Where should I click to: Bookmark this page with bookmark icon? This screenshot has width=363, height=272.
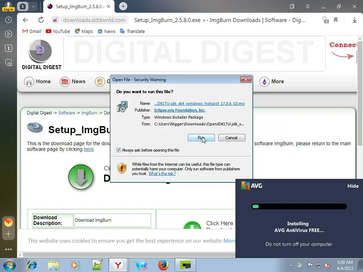(336, 20)
